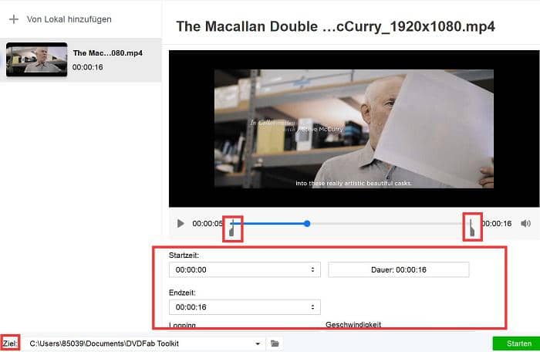
Task: Click the Startzeit label
Action: click(184, 256)
